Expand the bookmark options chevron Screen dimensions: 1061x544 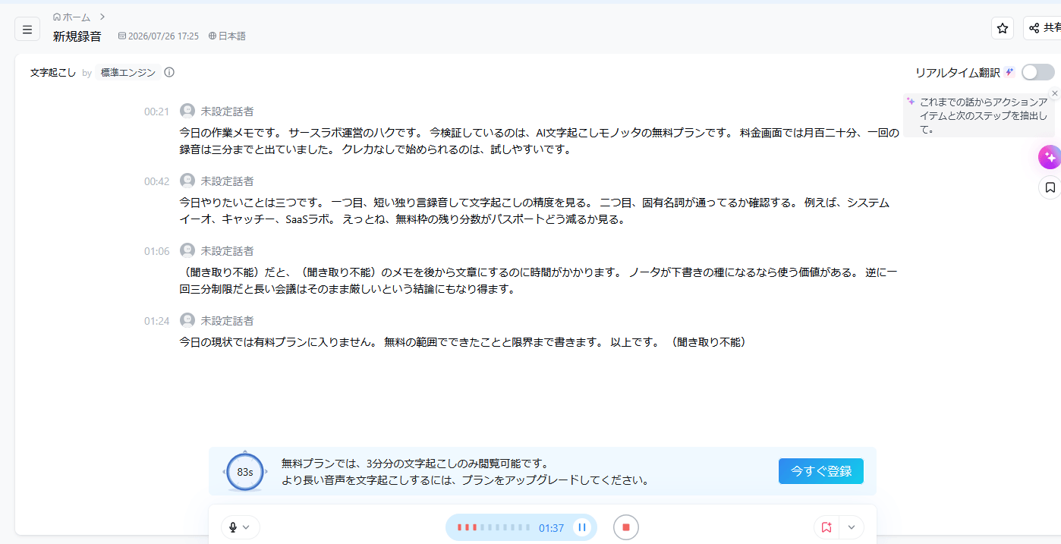[852, 527]
